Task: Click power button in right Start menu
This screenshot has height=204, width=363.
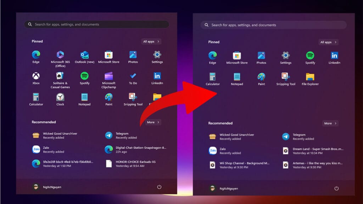Action: point(336,188)
